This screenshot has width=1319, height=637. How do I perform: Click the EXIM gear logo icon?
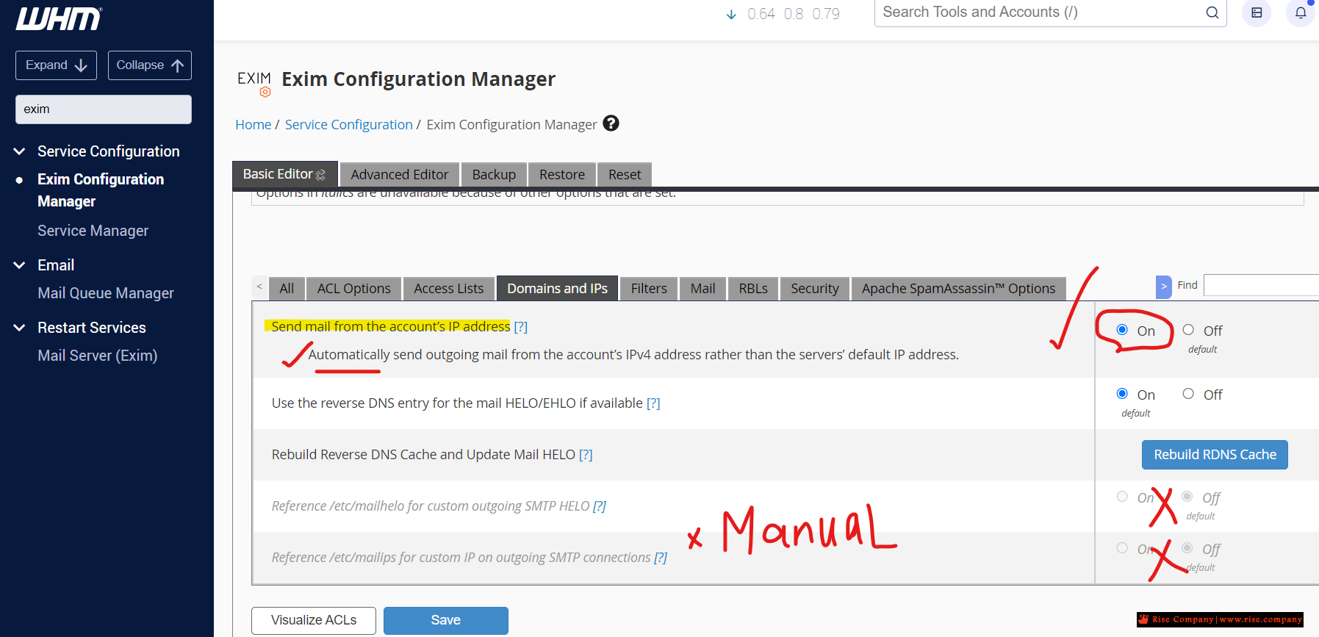(254, 84)
